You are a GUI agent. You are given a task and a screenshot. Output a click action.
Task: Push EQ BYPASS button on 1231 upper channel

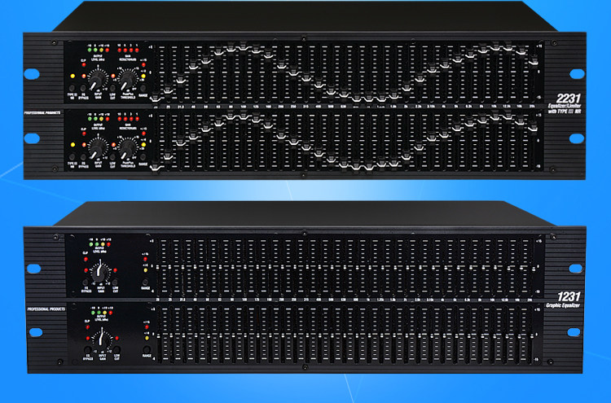pos(86,283)
